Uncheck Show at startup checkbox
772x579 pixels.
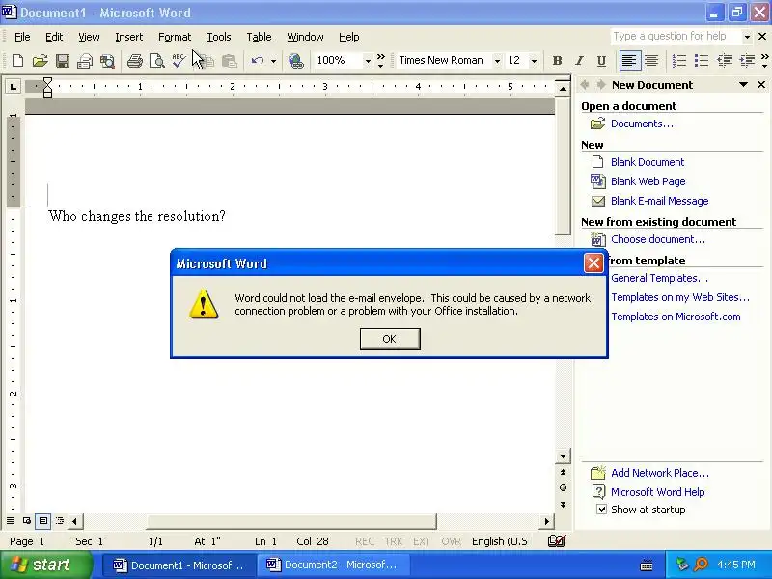pos(601,510)
